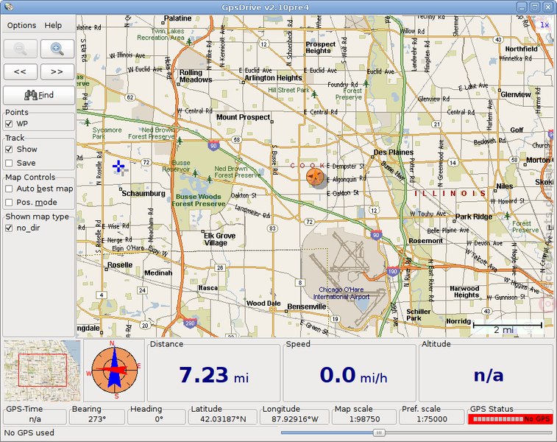Open the Options menu
The width and height of the screenshot is (557, 442).
click(x=21, y=25)
